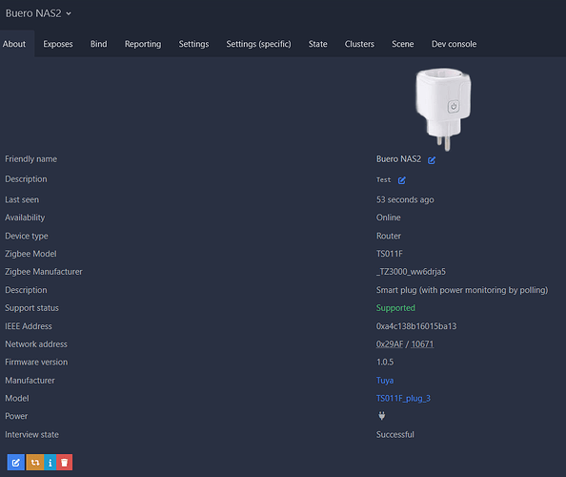Open the Tuya manufacturer link
Viewport: 566px width, 477px height.
pos(385,380)
